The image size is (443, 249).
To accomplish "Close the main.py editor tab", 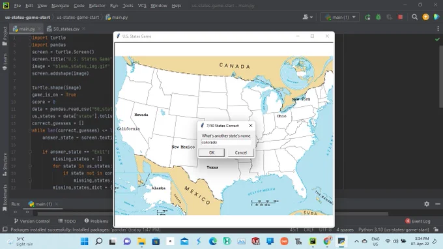I will pos(39,29).
